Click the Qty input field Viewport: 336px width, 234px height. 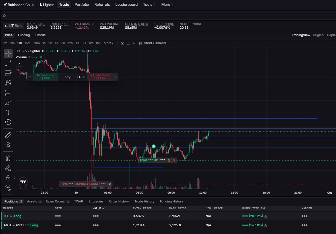(x=68, y=77)
